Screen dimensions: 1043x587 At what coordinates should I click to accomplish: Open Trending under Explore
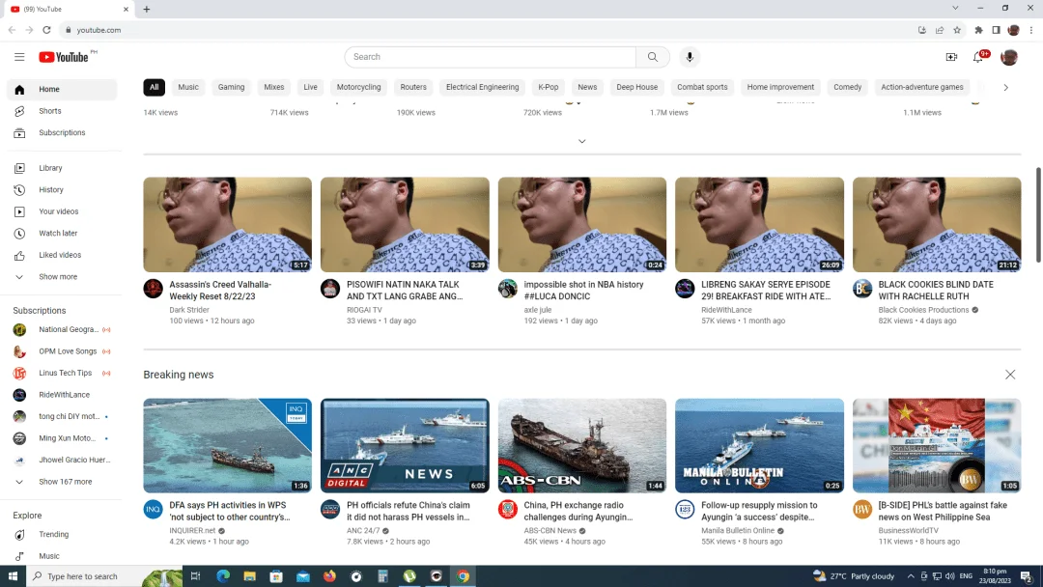[x=62, y=535]
